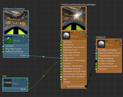This screenshot has width=123, height=97.
Task: Click the Opacity input port
Action: point(61,42)
